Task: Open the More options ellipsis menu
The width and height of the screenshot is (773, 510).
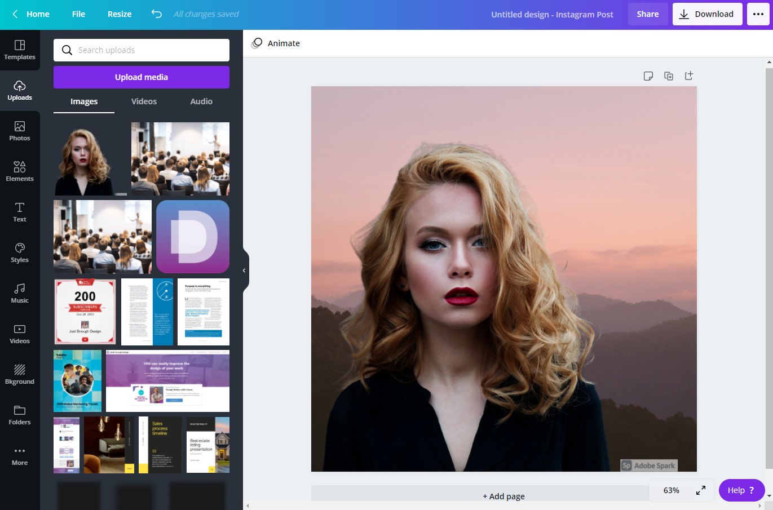Action: pos(758,14)
